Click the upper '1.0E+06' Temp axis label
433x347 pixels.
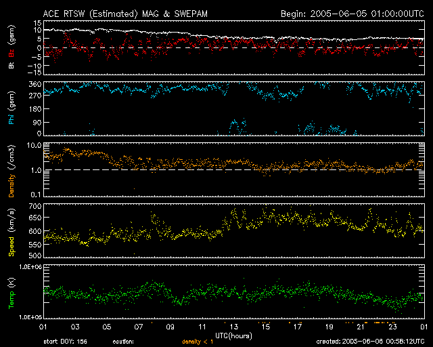[x=30, y=267]
